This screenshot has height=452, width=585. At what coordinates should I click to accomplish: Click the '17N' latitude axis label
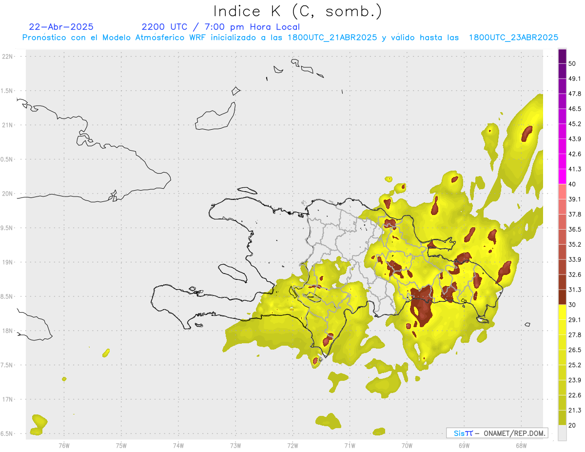click(7, 399)
